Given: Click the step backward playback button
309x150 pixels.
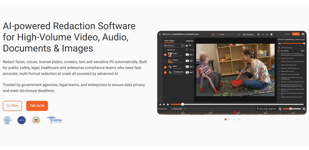Looking at the screenshot, I should [160, 104].
